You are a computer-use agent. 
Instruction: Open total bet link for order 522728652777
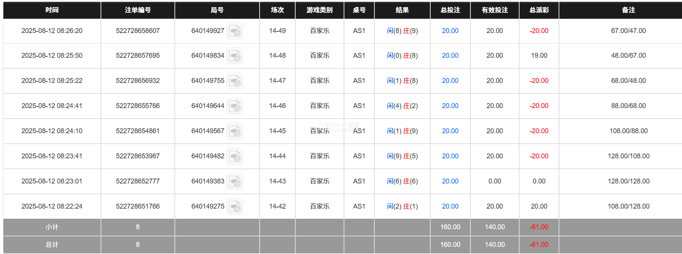click(450, 181)
